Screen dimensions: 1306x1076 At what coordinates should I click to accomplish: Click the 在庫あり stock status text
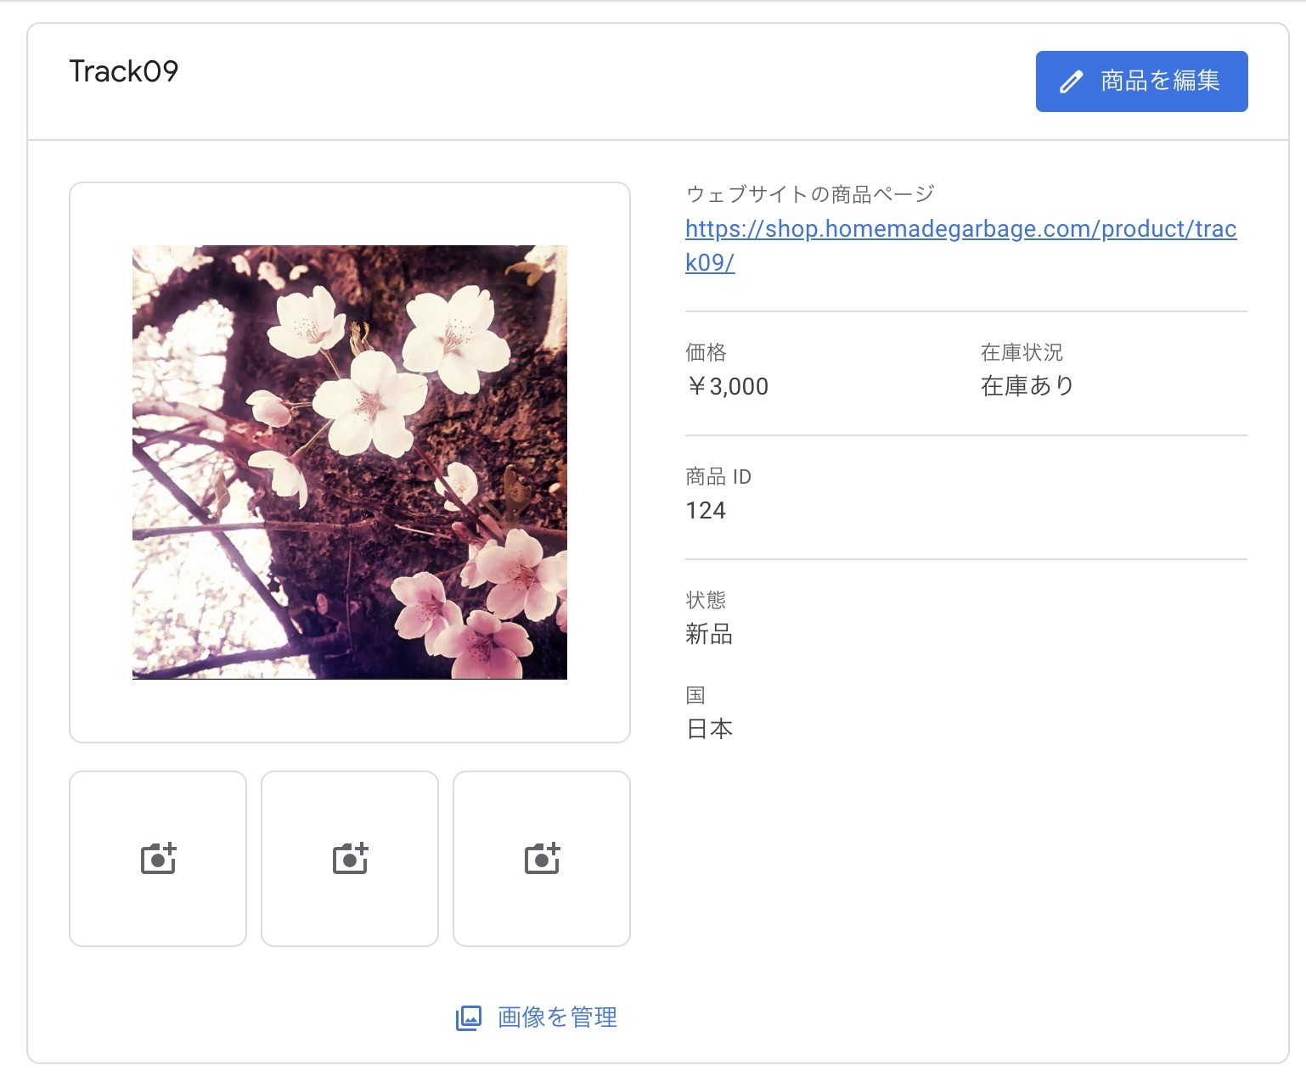click(1027, 384)
